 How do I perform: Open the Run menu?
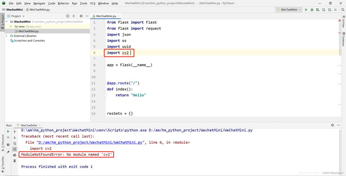click(x=74, y=3)
